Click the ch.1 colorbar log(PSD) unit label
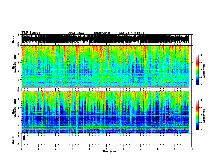The width and height of the screenshot is (216, 167). (x=204, y=71)
